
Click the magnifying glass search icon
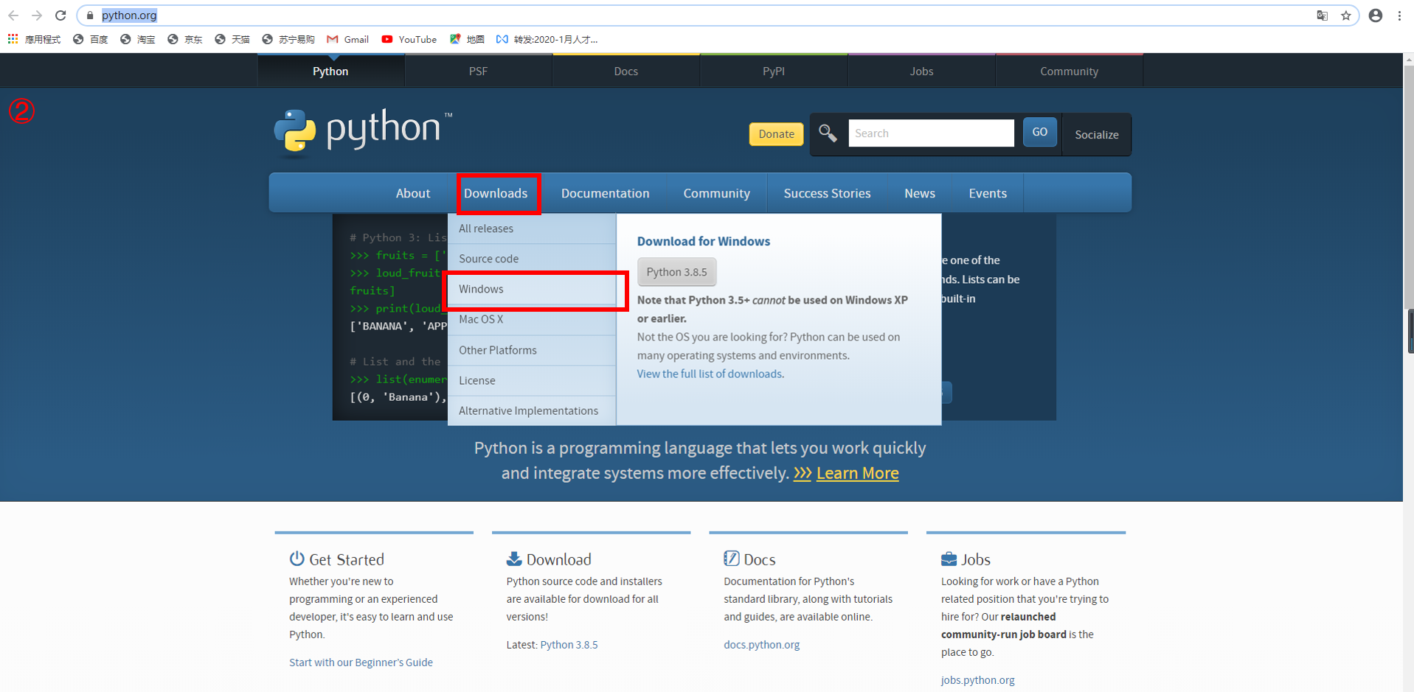pyautogui.click(x=828, y=133)
